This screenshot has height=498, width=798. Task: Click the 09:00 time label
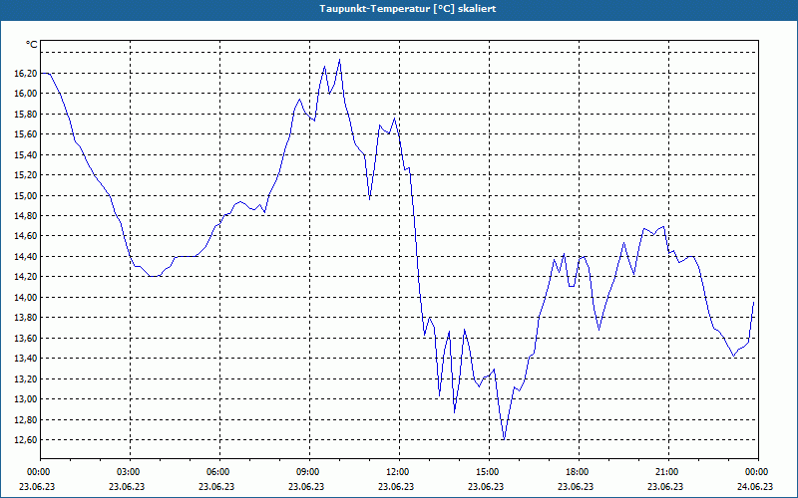[x=309, y=472]
